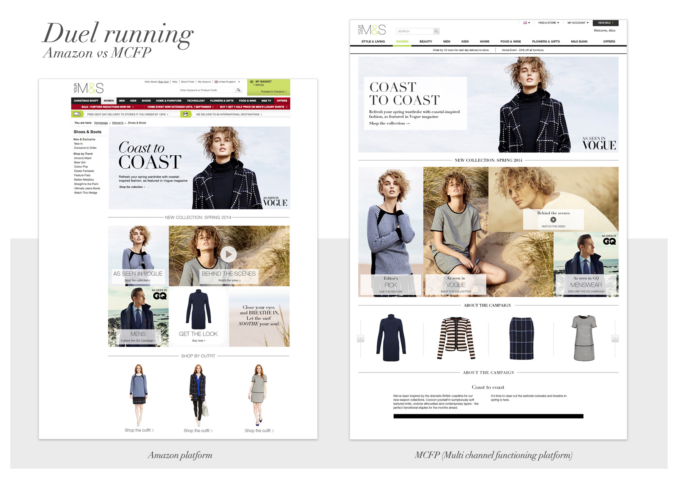Click the Amazon platform search magnifier icon
The width and height of the screenshot is (678, 479).
click(x=238, y=90)
